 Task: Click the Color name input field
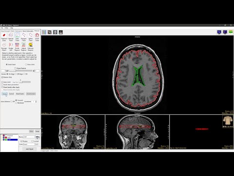coord(29,144)
